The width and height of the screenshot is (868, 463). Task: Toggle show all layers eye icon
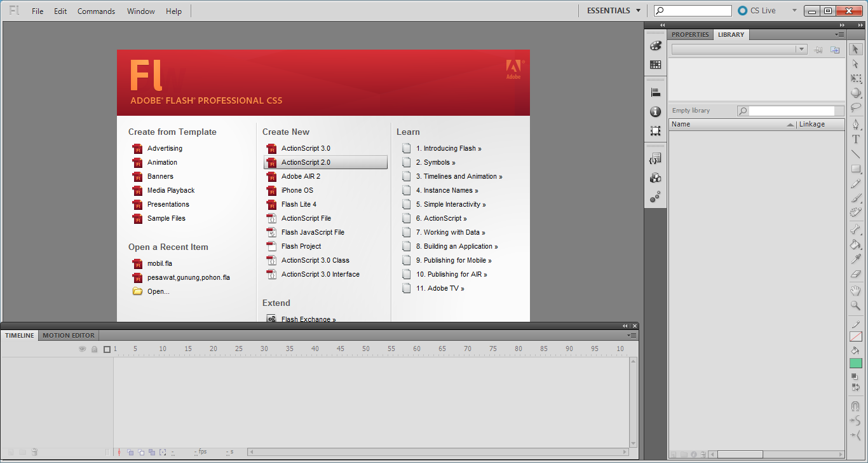point(82,349)
